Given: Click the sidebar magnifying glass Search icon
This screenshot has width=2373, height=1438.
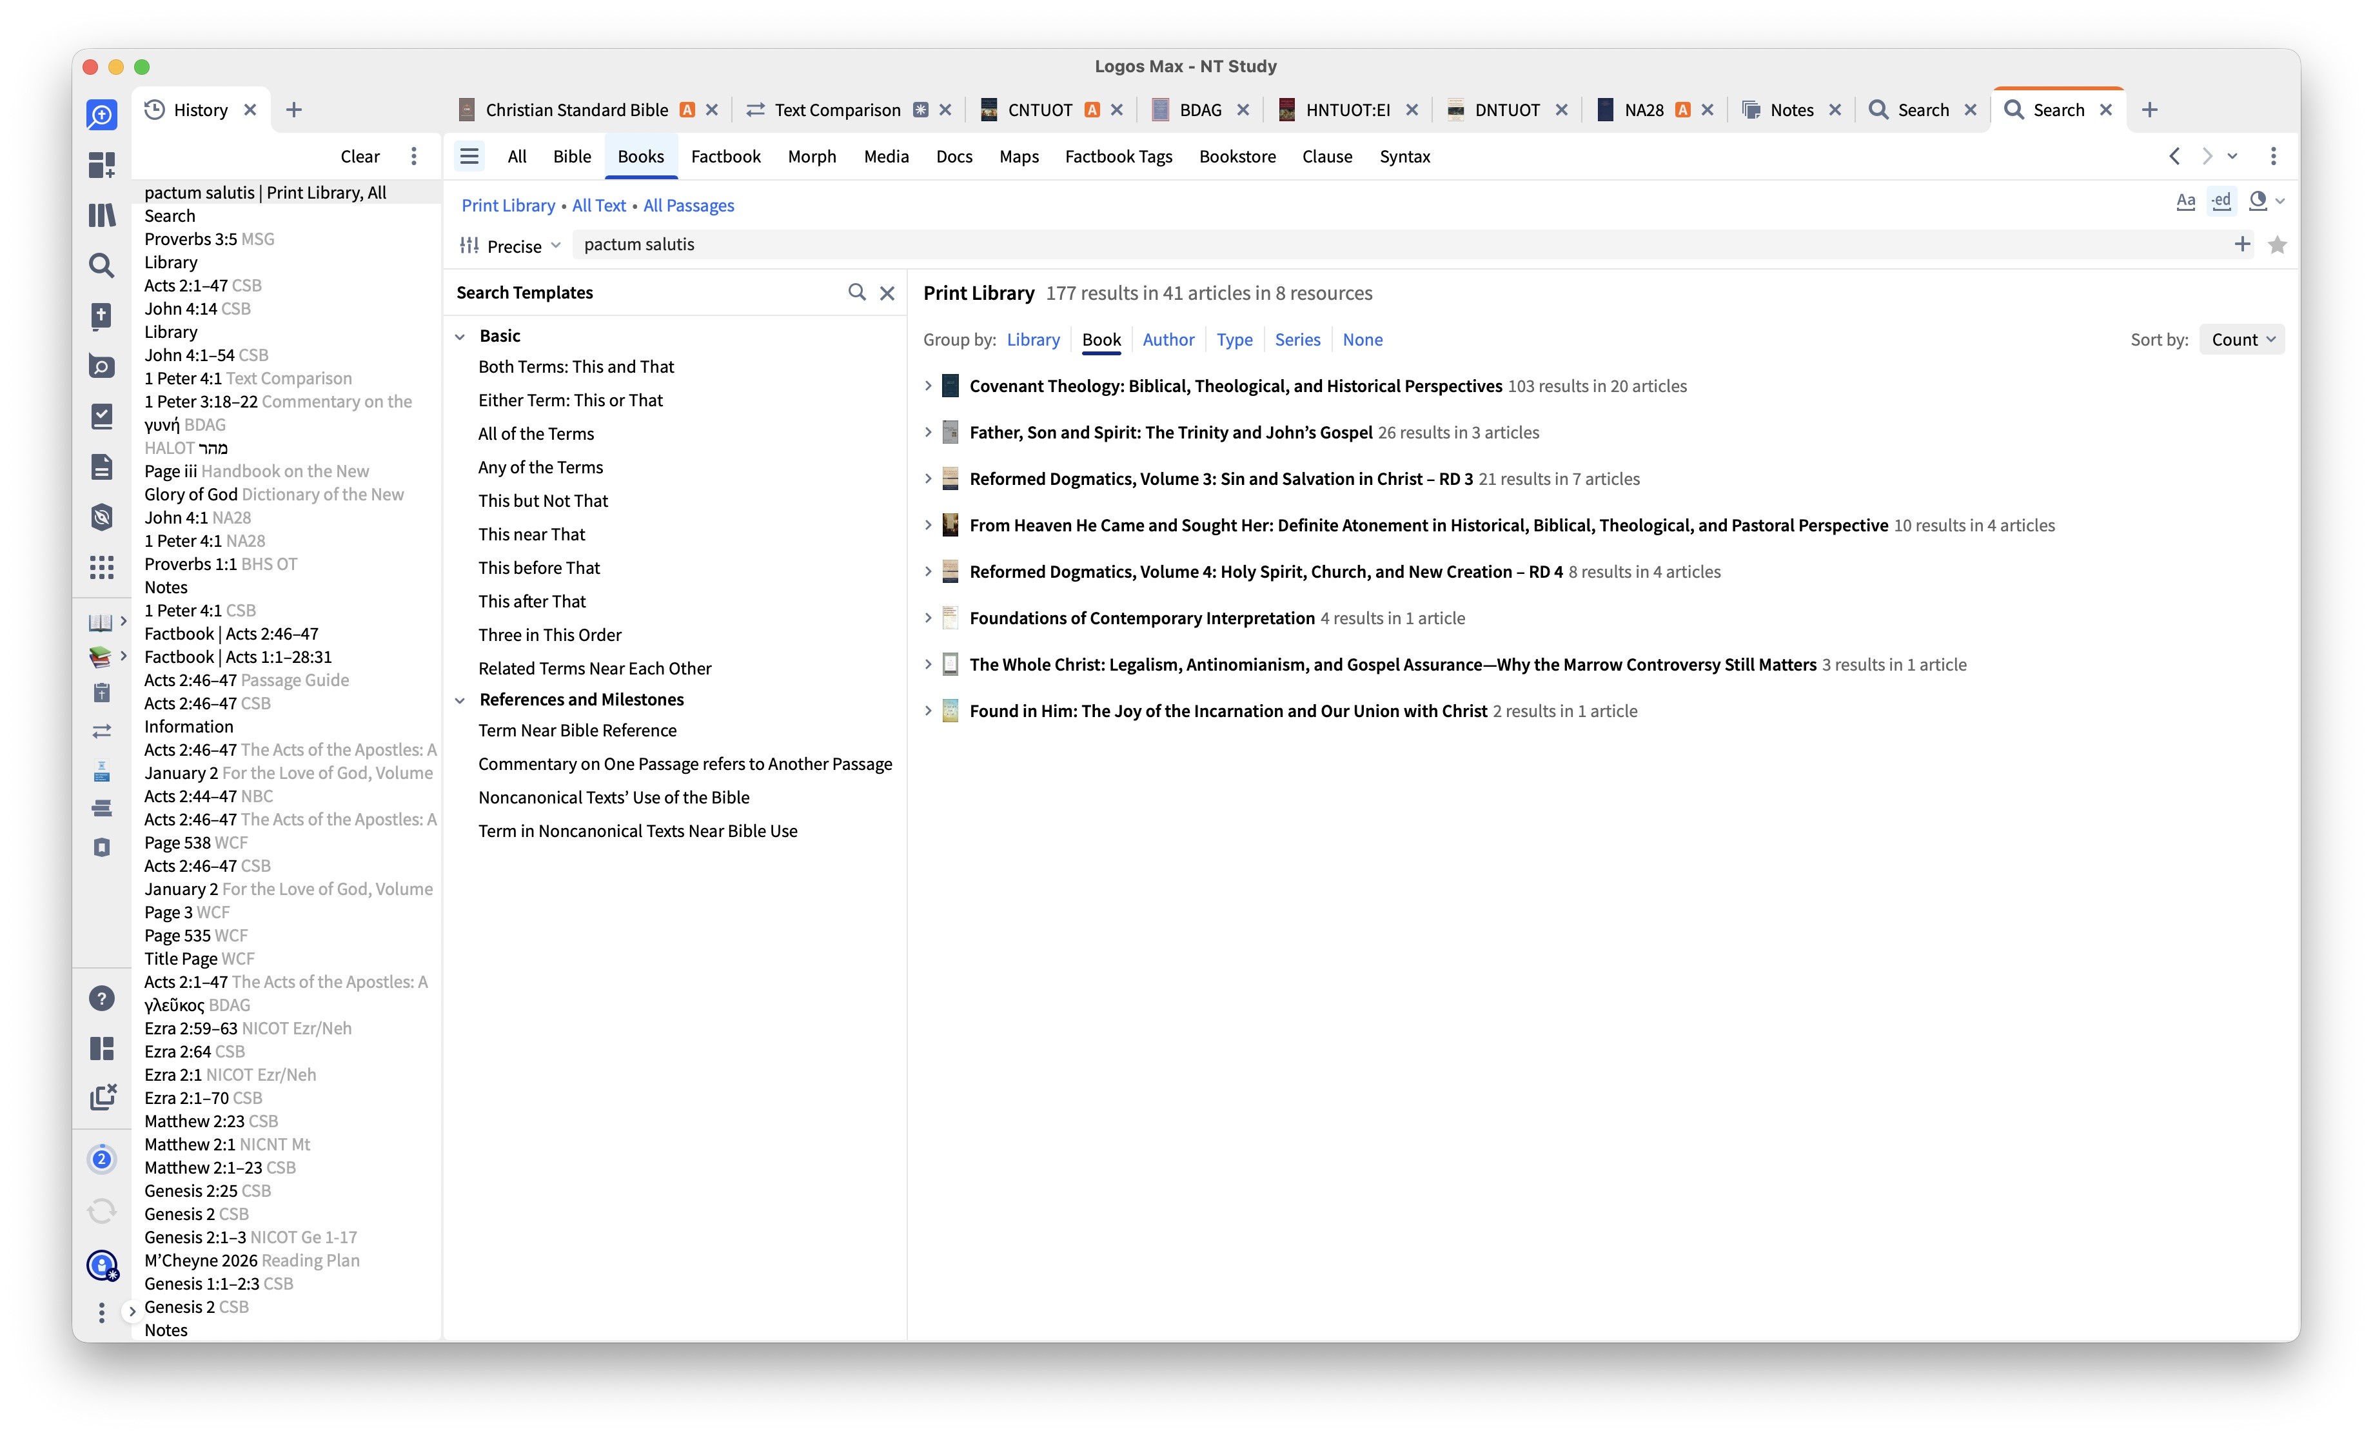Looking at the screenshot, I should (101, 265).
